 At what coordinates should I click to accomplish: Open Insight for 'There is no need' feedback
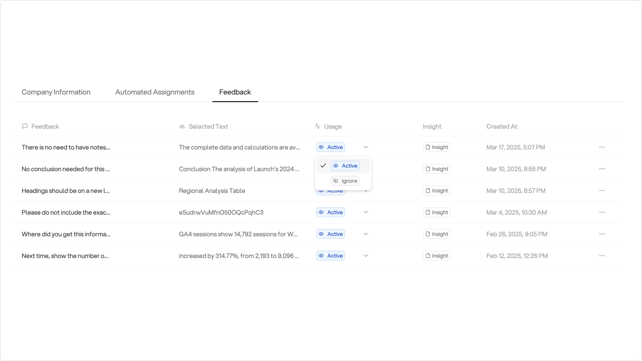click(x=436, y=147)
